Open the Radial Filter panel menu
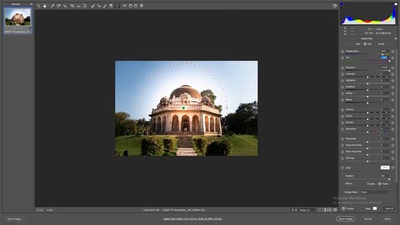Viewport: 400px width, 225px height. 396,39
